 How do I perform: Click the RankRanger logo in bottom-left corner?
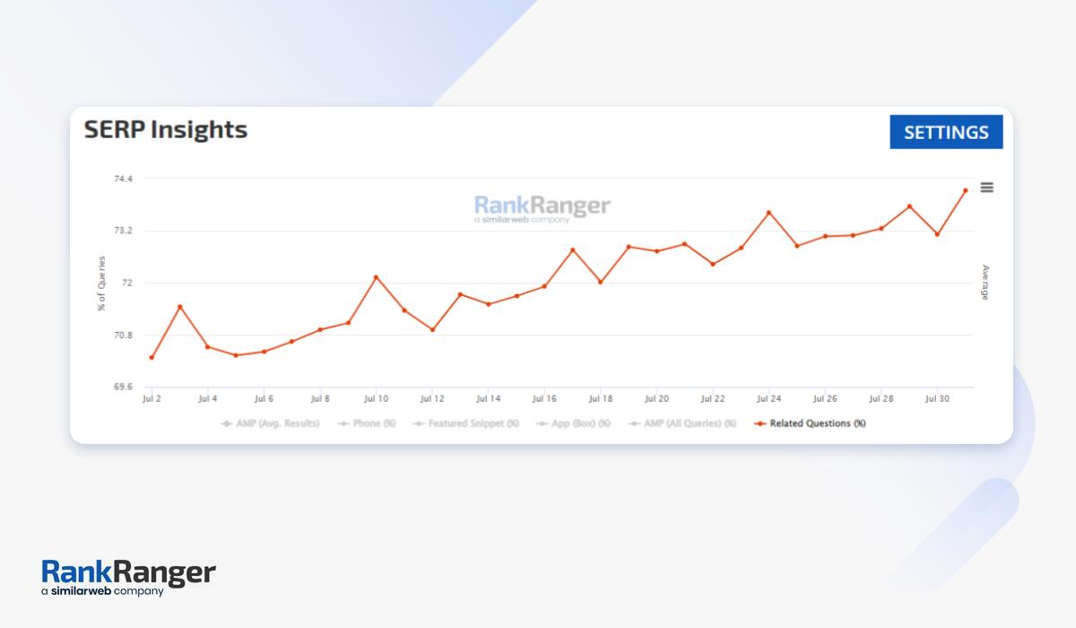coord(128,578)
